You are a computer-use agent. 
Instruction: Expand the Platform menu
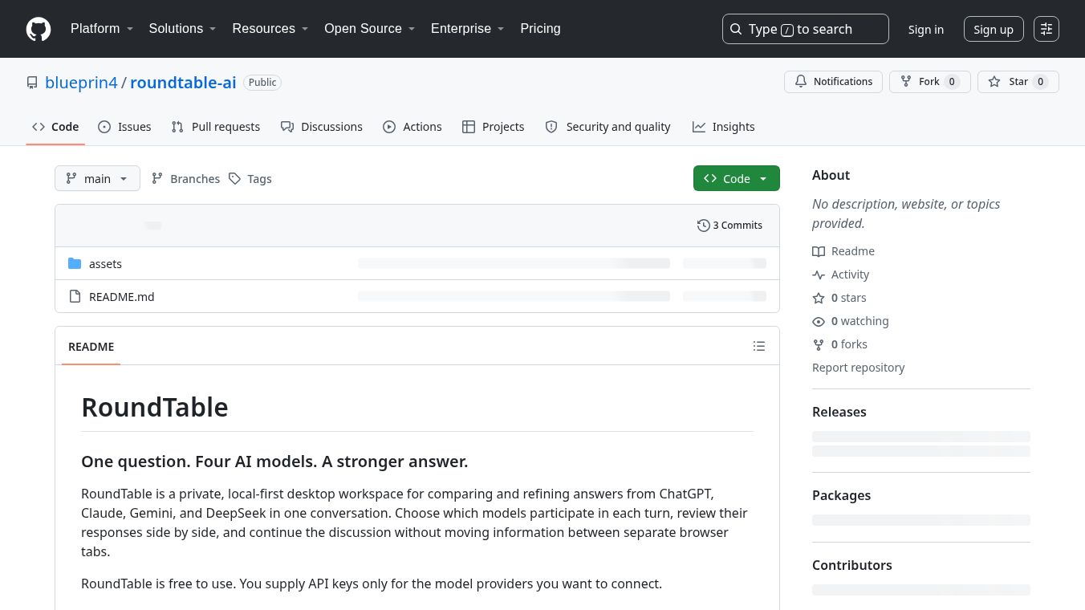(x=102, y=29)
